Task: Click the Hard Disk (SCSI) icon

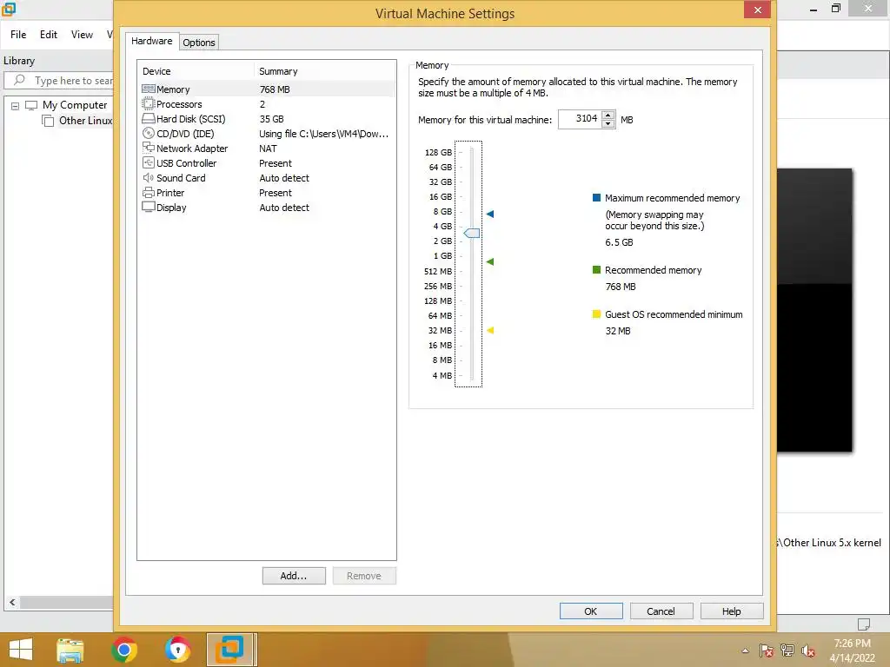Action: pyautogui.click(x=148, y=118)
